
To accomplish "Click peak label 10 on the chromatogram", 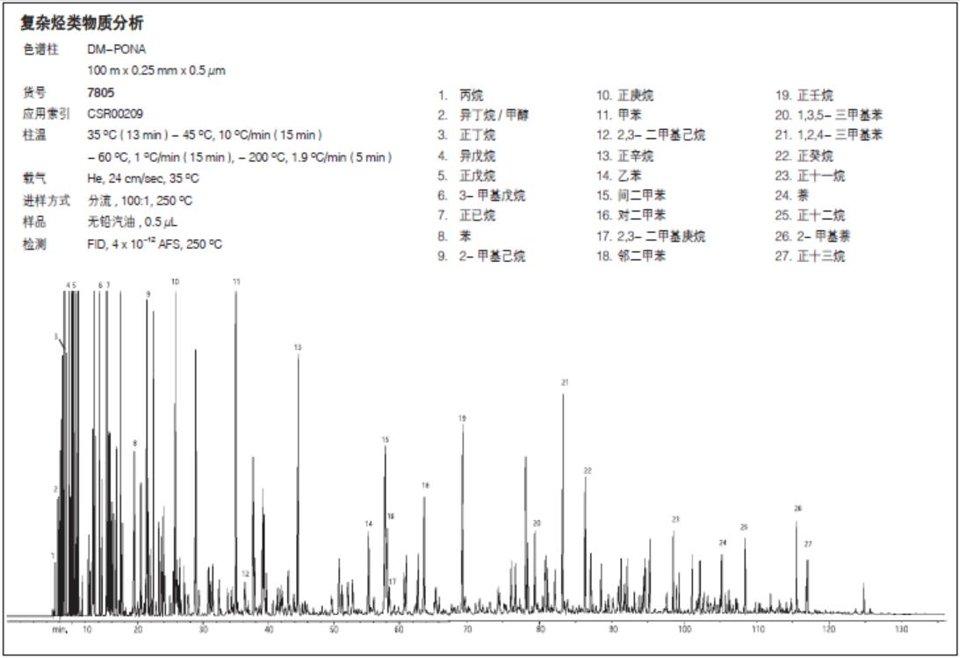I will click(175, 282).
